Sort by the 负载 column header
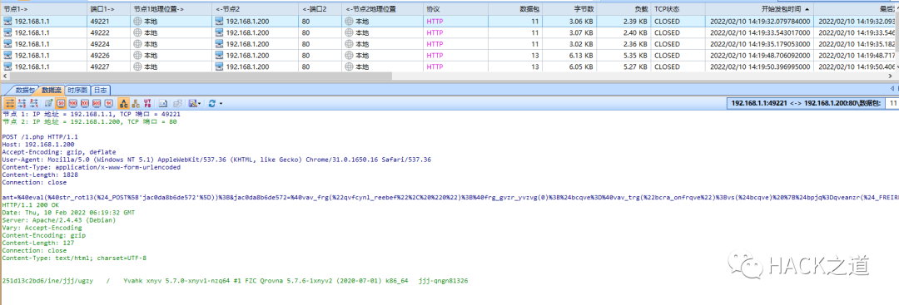 tap(623, 8)
